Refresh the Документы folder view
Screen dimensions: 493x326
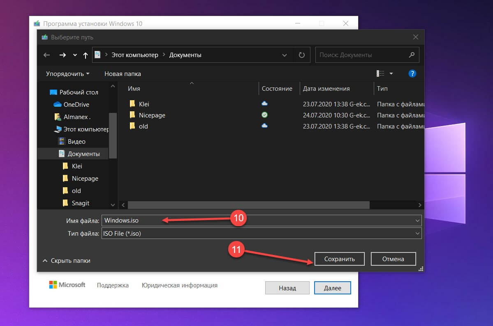[301, 55]
